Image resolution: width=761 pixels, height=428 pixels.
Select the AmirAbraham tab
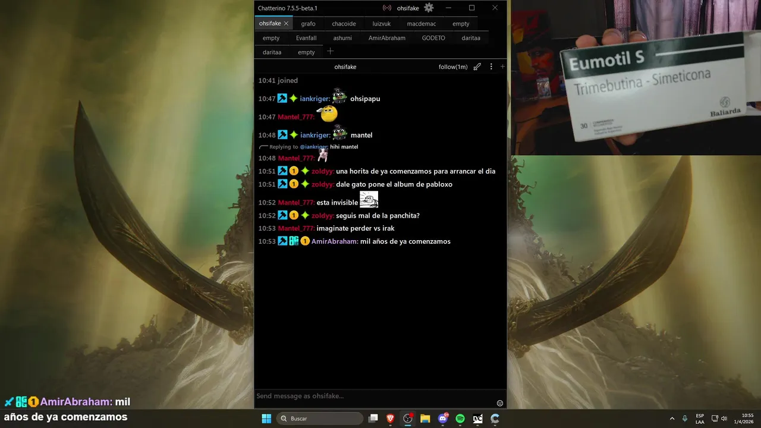[x=387, y=38]
